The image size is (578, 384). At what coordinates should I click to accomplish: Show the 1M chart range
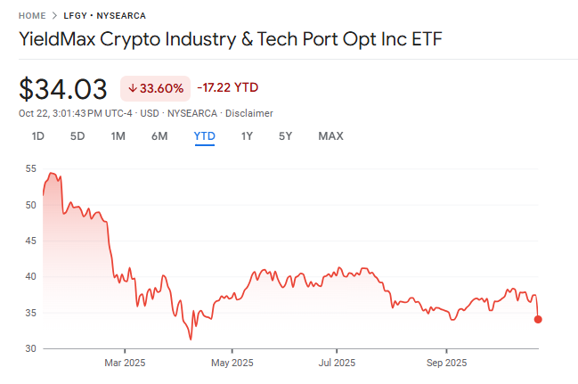point(118,136)
